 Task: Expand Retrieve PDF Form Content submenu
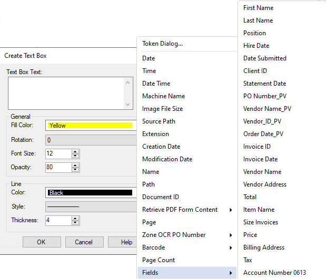187,210
